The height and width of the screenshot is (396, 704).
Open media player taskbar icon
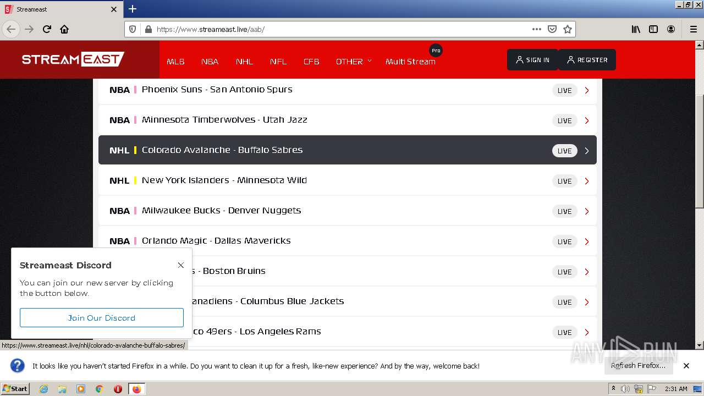click(81, 389)
